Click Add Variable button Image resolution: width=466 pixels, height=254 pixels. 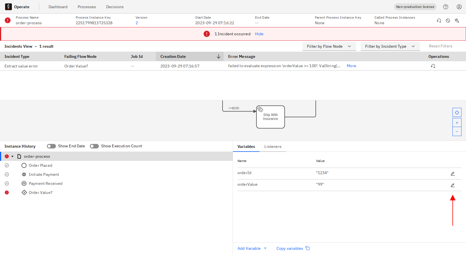[252, 248]
